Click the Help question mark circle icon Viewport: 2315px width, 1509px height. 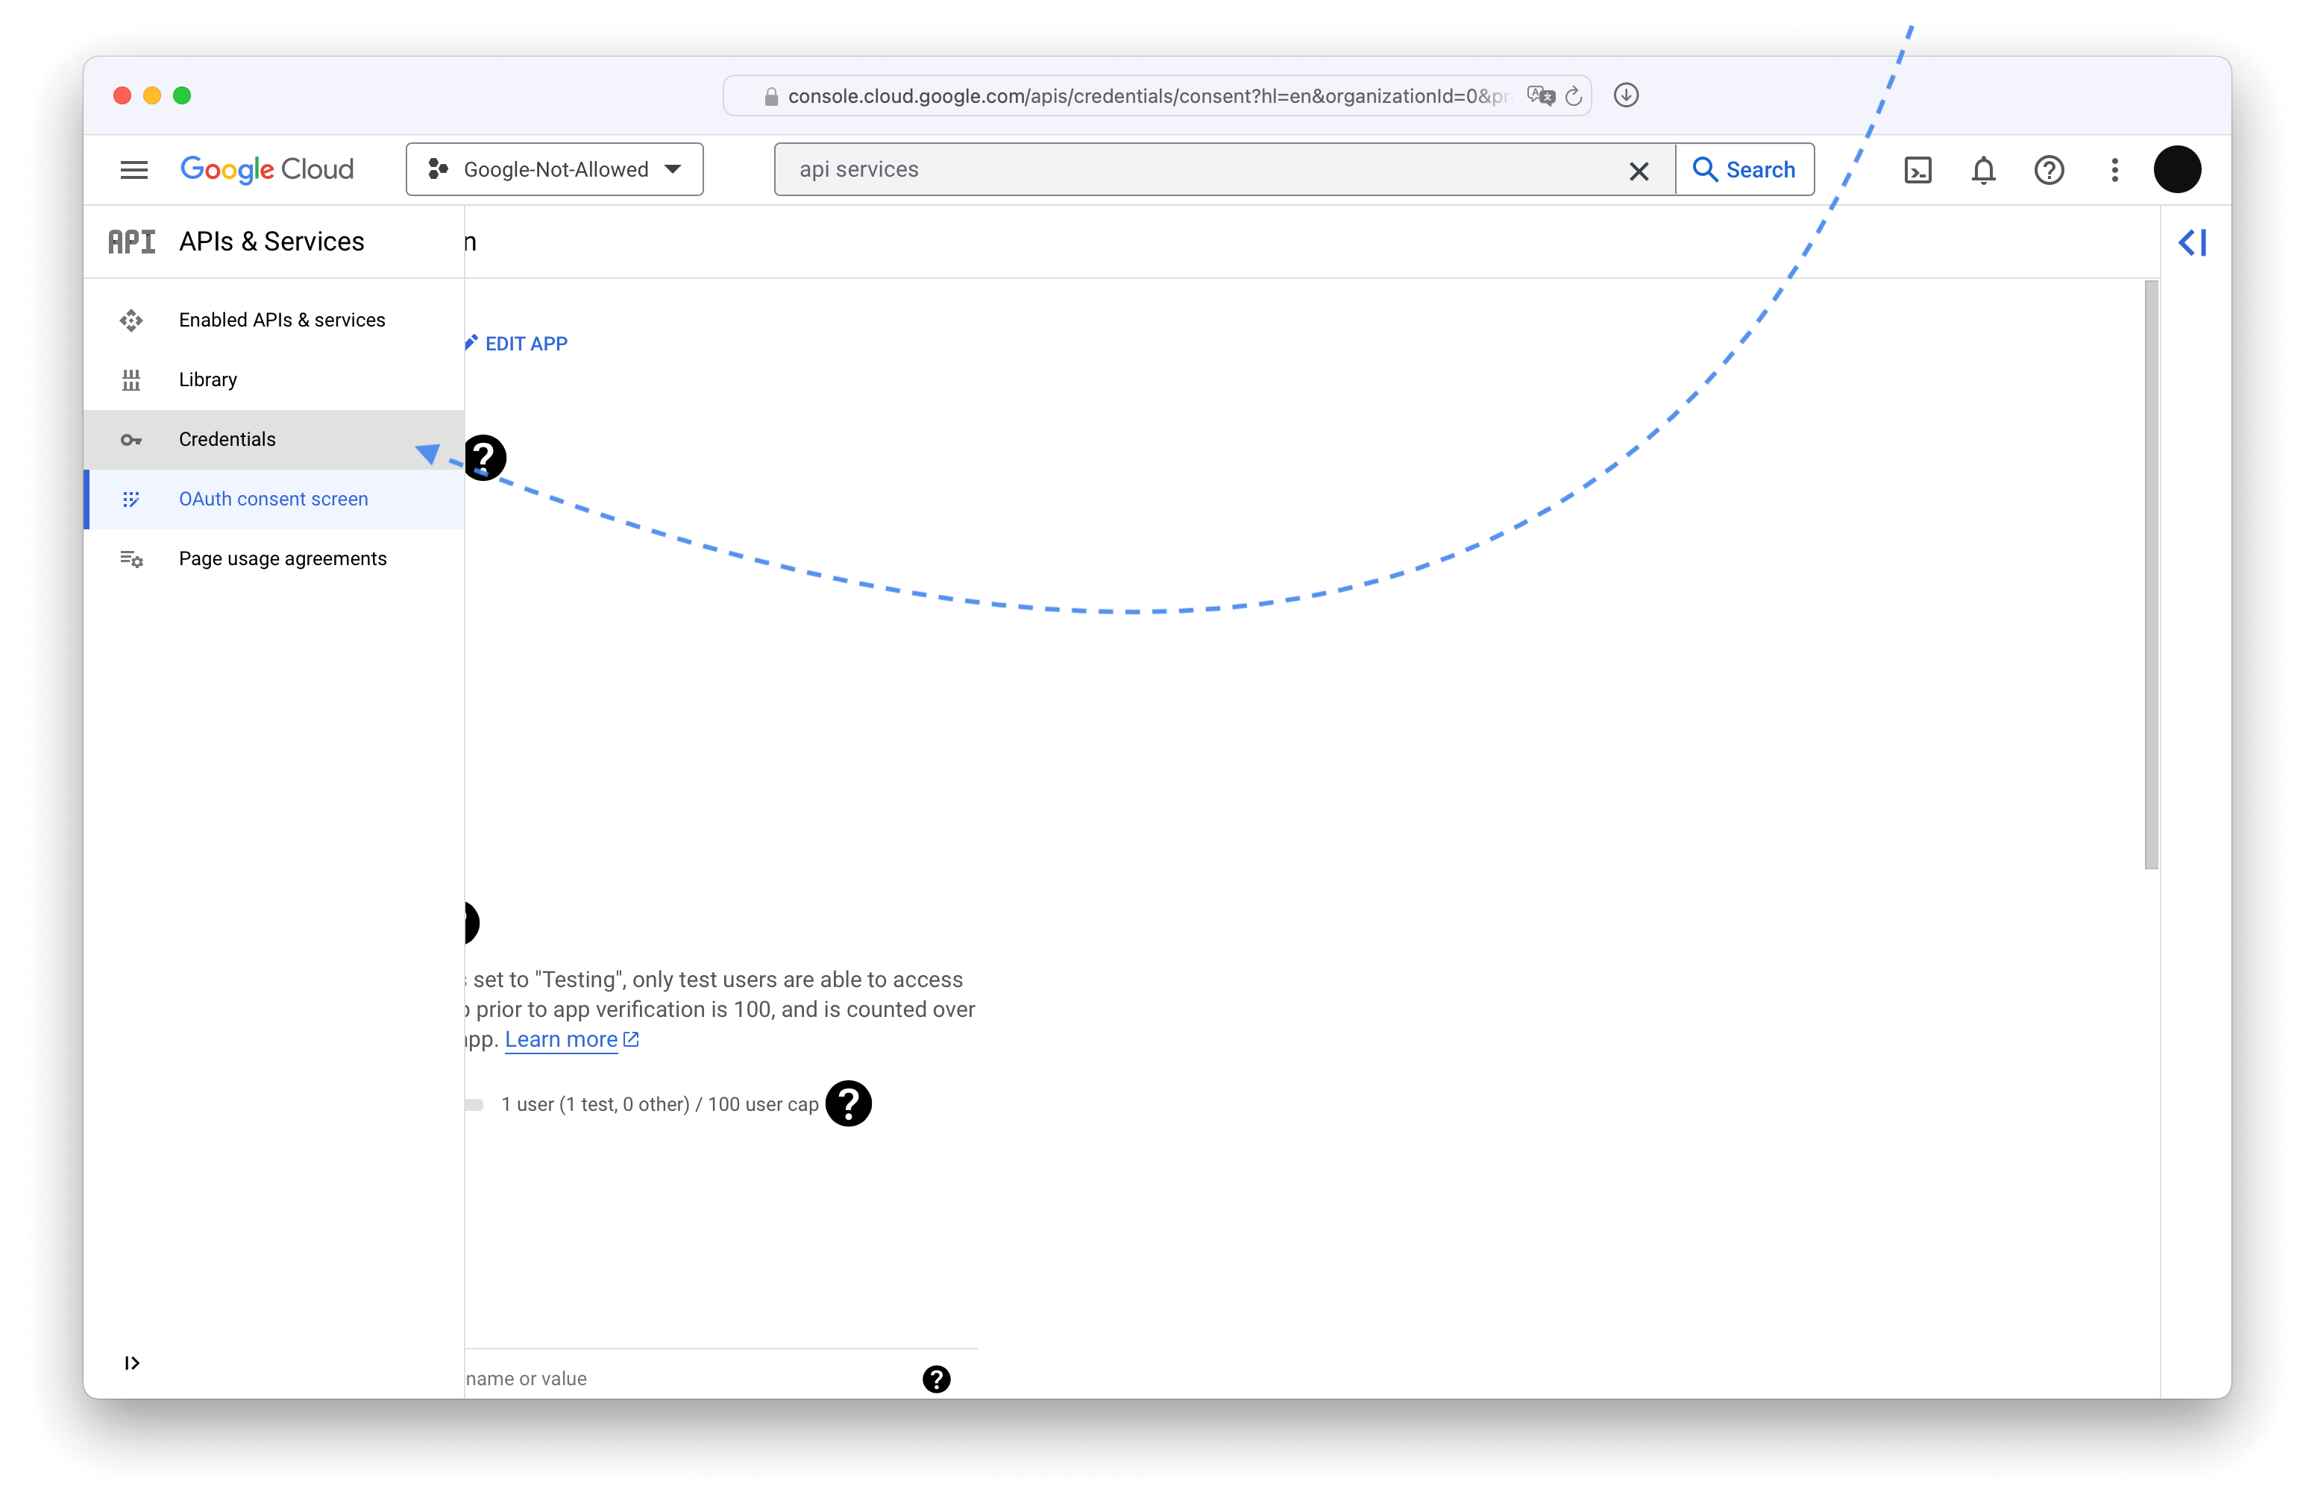(x=2049, y=168)
